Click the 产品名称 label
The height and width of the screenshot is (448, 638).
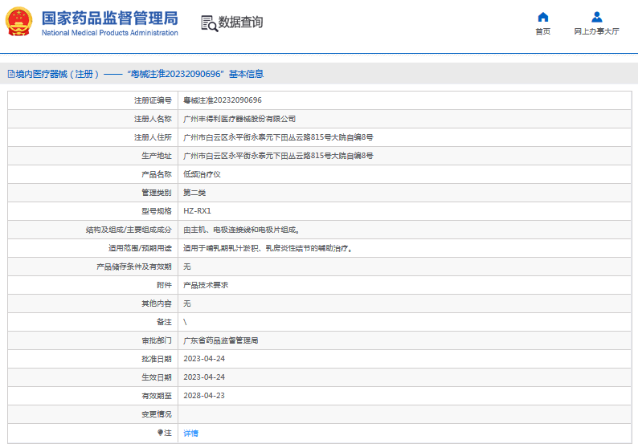coord(157,174)
